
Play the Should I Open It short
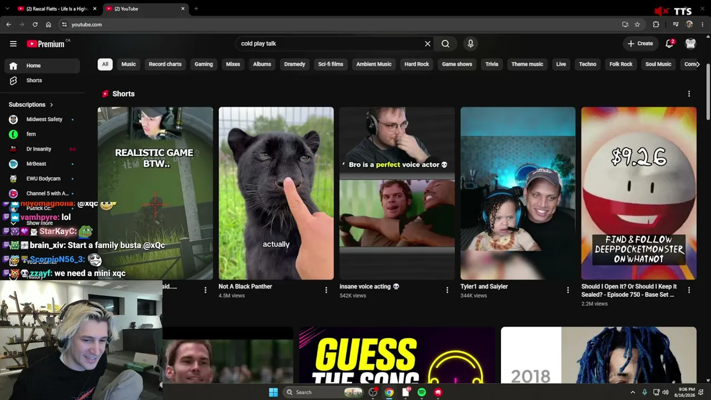coord(639,193)
